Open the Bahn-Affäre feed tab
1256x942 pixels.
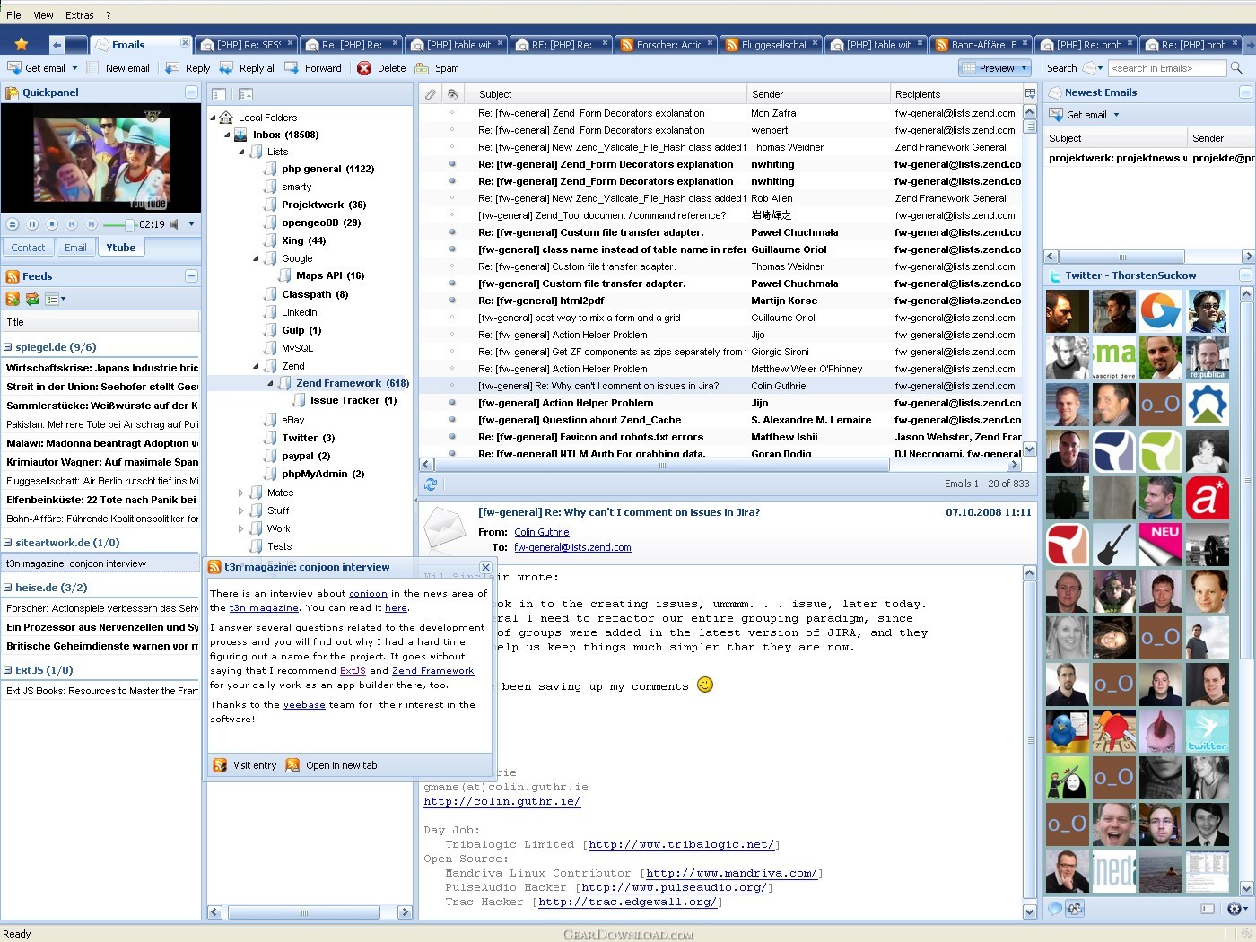[x=982, y=44]
